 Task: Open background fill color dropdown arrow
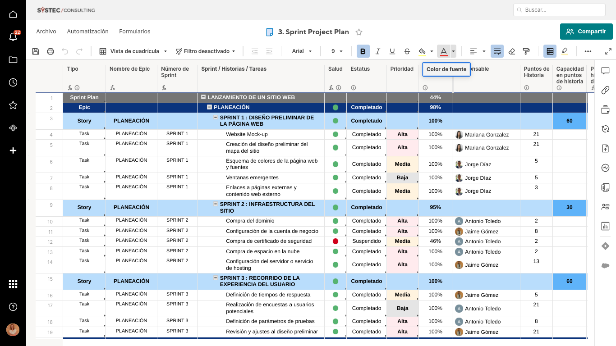432,51
